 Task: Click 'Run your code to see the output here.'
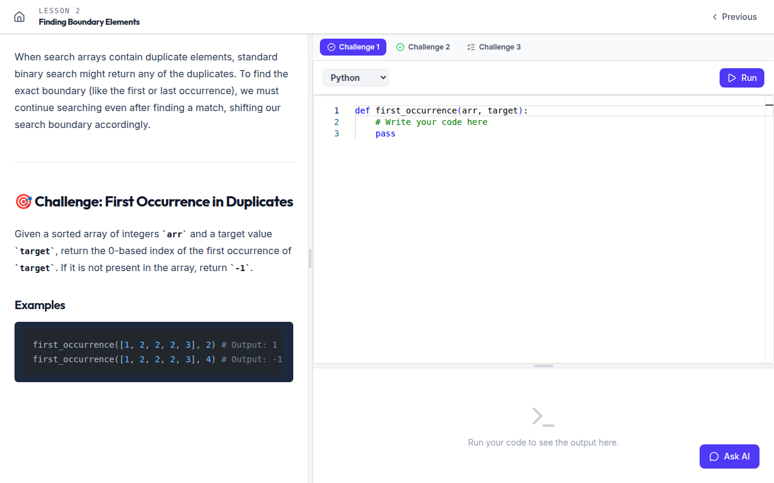click(x=543, y=443)
